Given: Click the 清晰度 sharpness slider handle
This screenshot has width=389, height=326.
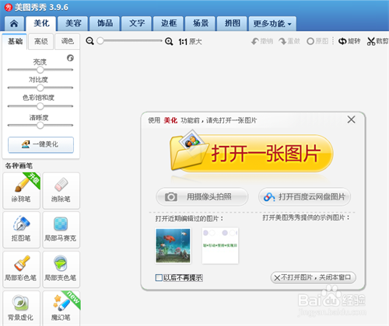Looking at the screenshot, I should [40, 126].
